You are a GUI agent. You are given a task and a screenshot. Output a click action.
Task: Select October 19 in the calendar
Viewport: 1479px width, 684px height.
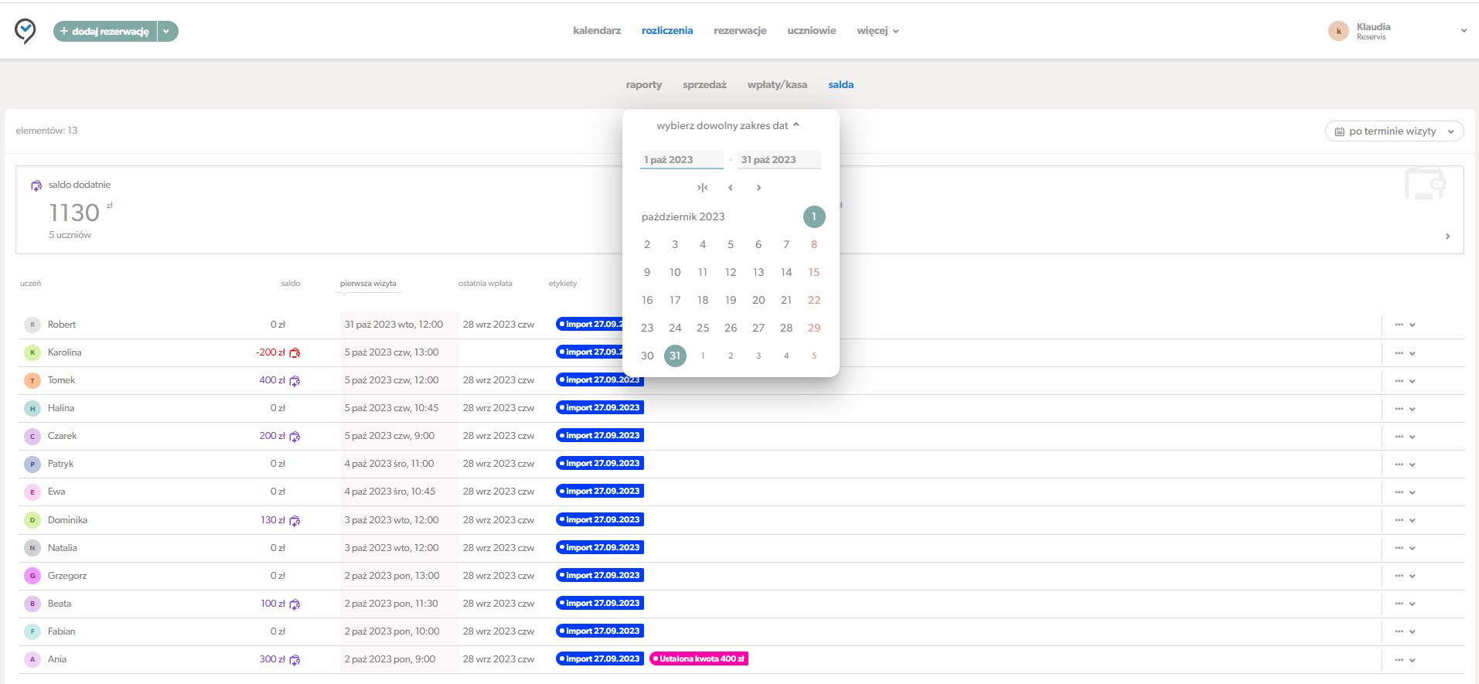pyautogui.click(x=731, y=300)
